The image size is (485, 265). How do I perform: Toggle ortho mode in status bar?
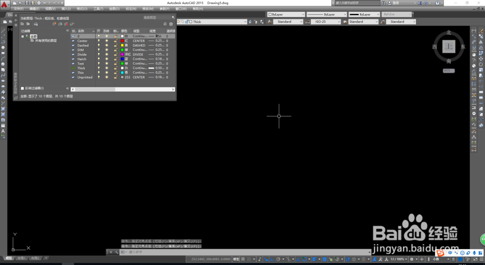point(272,259)
